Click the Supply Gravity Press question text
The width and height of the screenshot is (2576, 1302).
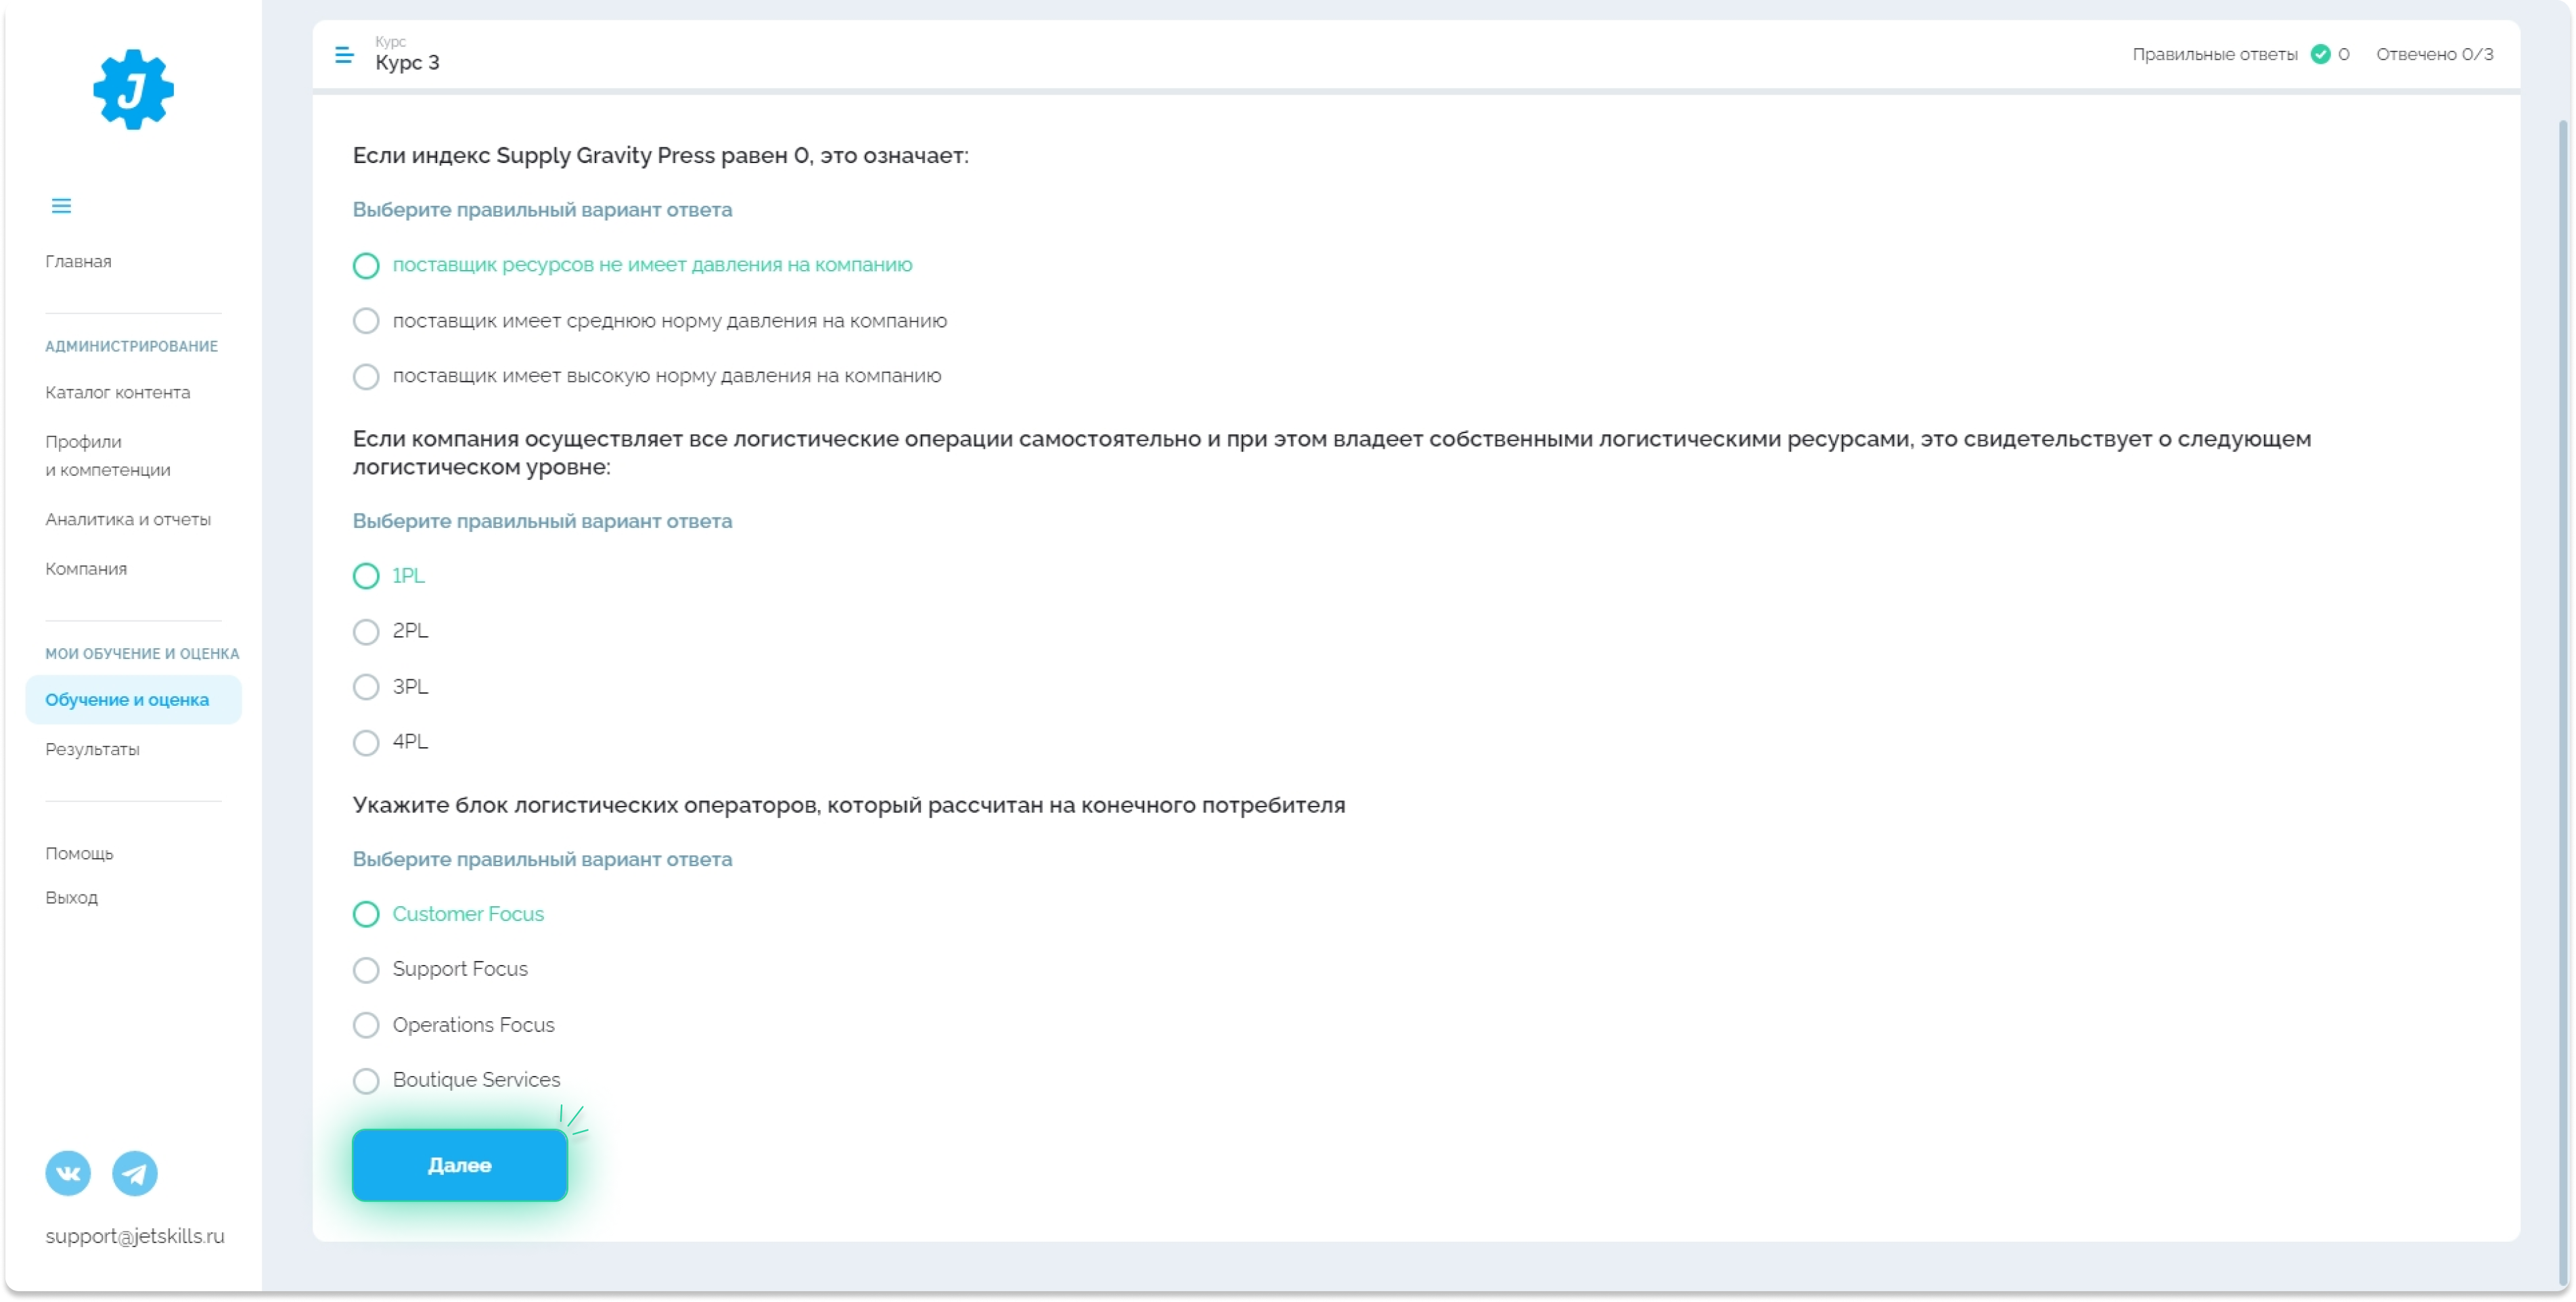[x=660, y=156]
